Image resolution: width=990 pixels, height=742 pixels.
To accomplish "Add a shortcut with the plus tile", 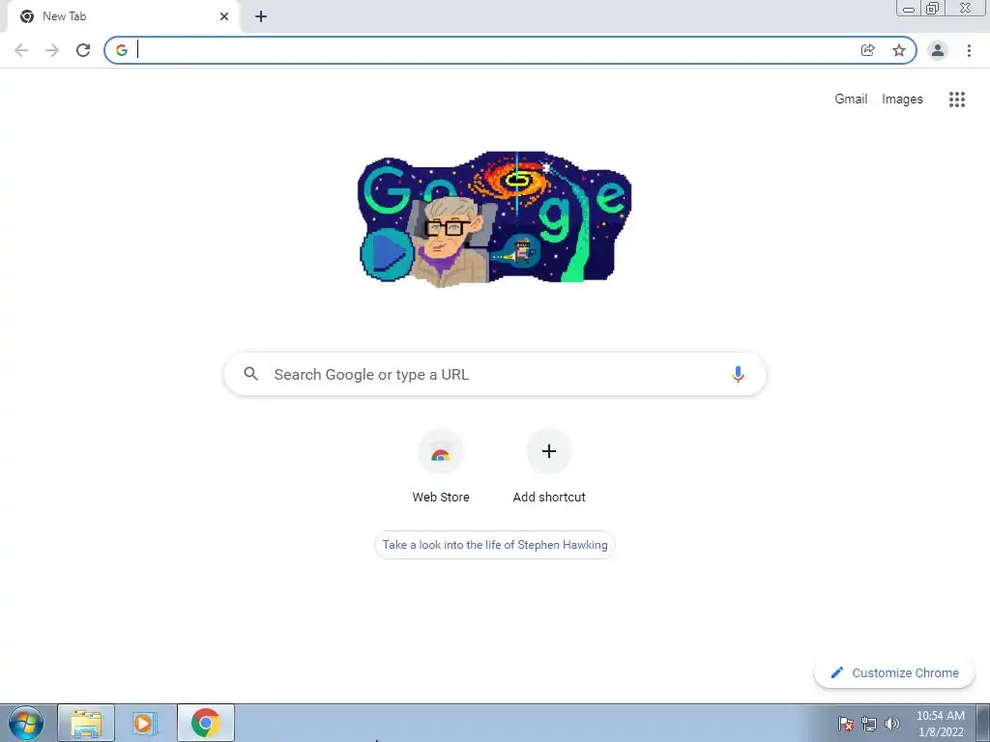I will click(549, 466).
